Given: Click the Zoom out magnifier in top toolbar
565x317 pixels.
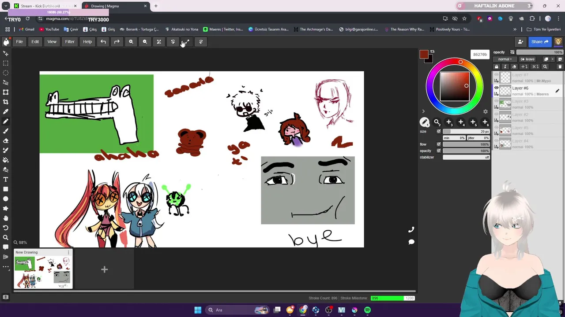Looking at the screenshot, I should (145, 42).
